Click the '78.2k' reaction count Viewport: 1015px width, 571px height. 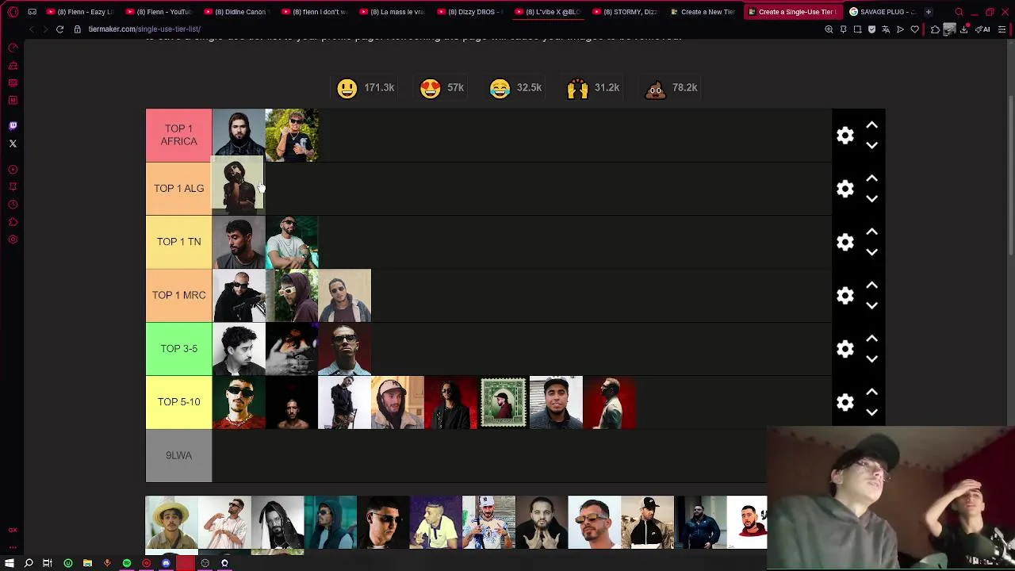pyautogui.click(x=684, y=88)
